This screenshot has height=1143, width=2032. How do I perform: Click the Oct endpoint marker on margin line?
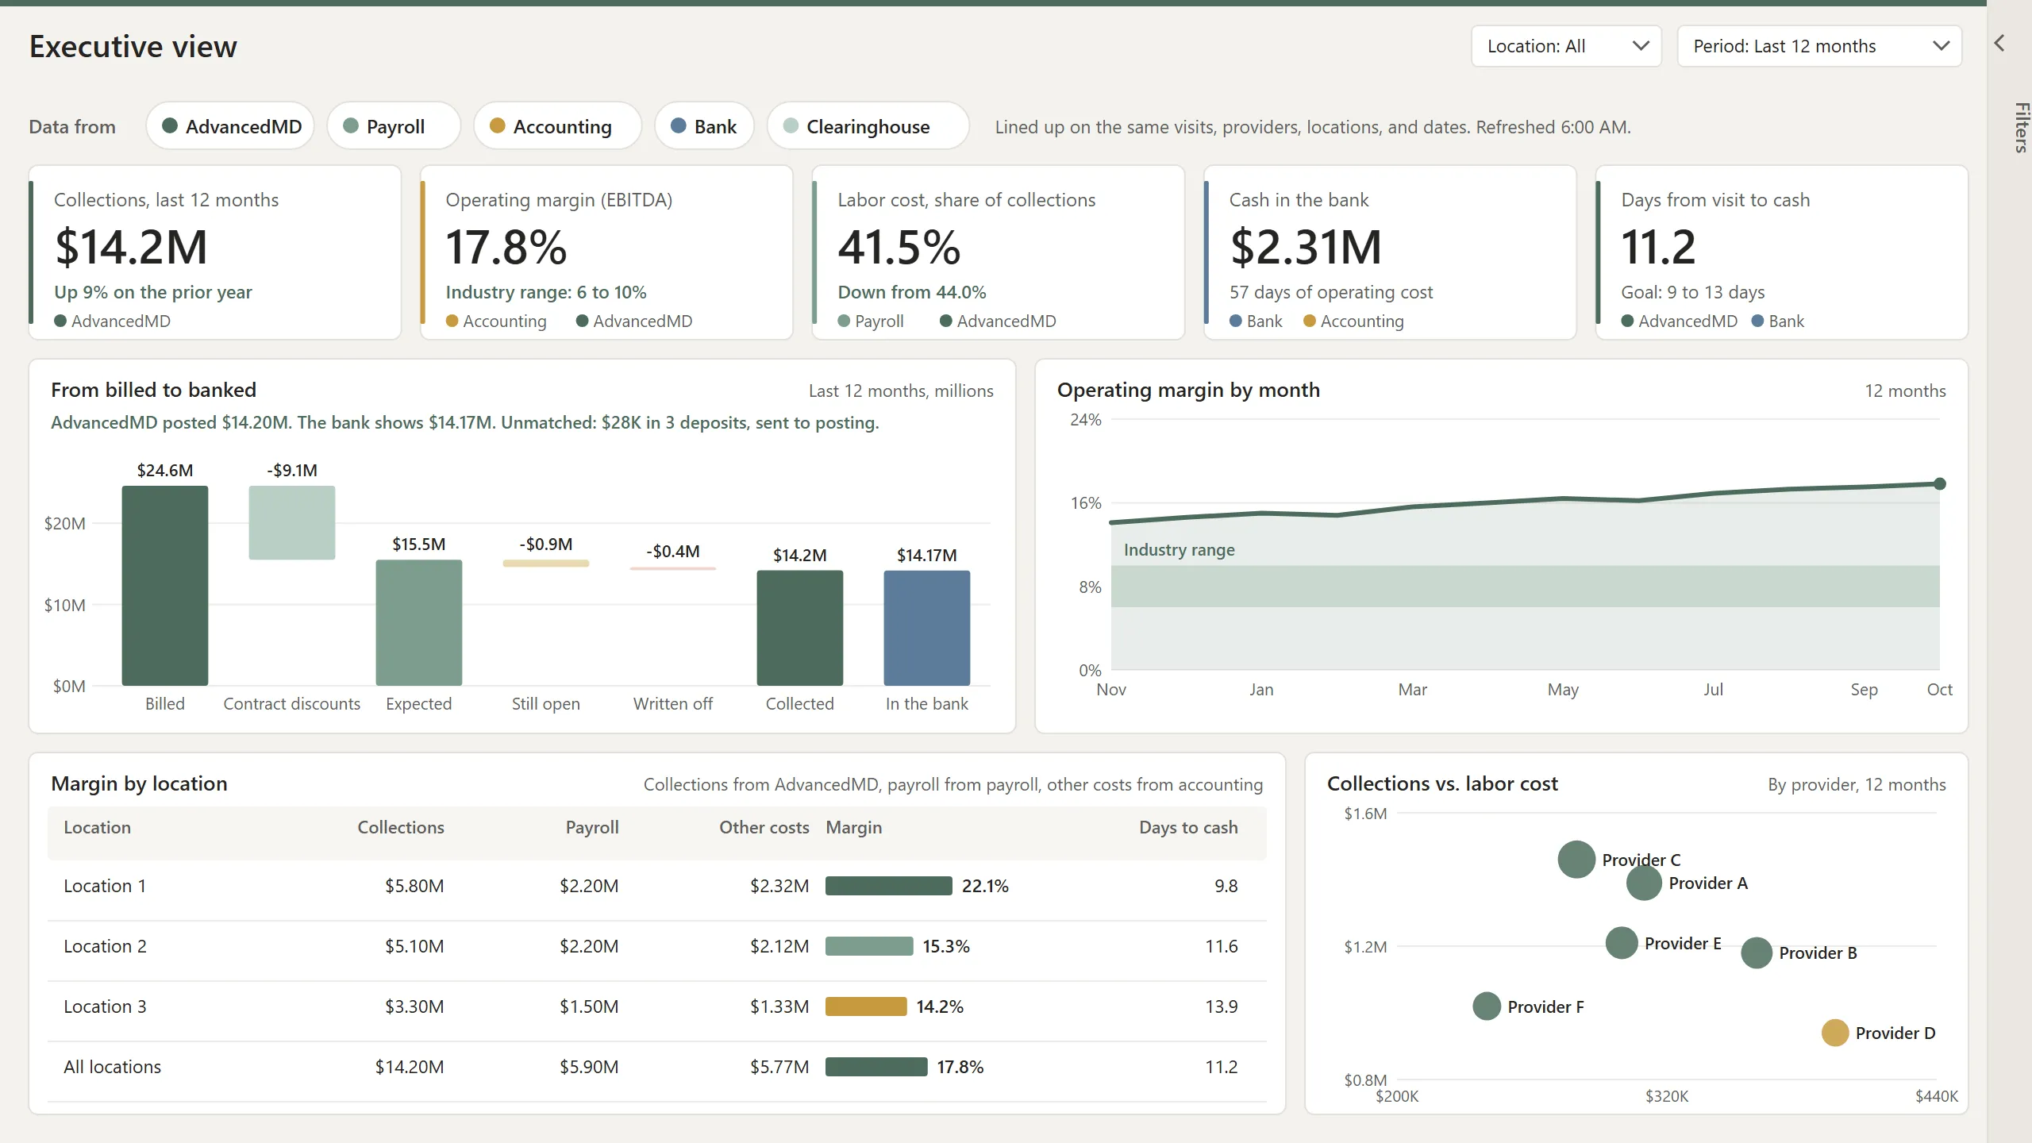[x=1940, y=483]
